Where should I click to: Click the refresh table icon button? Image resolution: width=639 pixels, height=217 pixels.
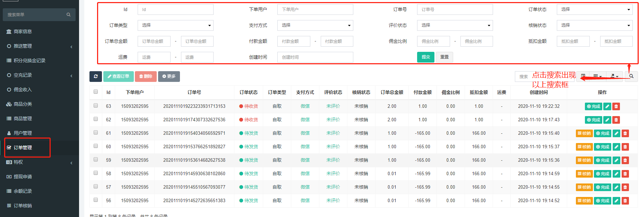pyautogui.click(x=96, y=76)
